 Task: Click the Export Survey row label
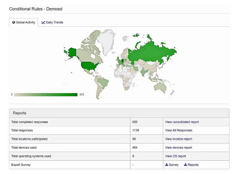click(x=21, y=165)
